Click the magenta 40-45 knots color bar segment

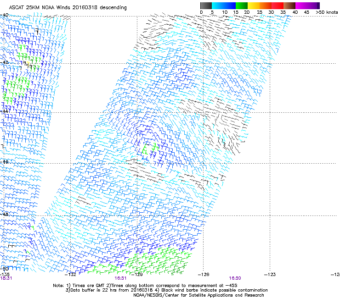pyautogui.click(x=301, y=6)
